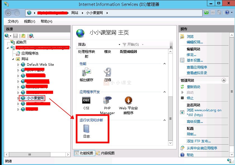Open the 视图(V) menu
The height and width of the screenshot is (165, 235).
[x=29, y=22]
